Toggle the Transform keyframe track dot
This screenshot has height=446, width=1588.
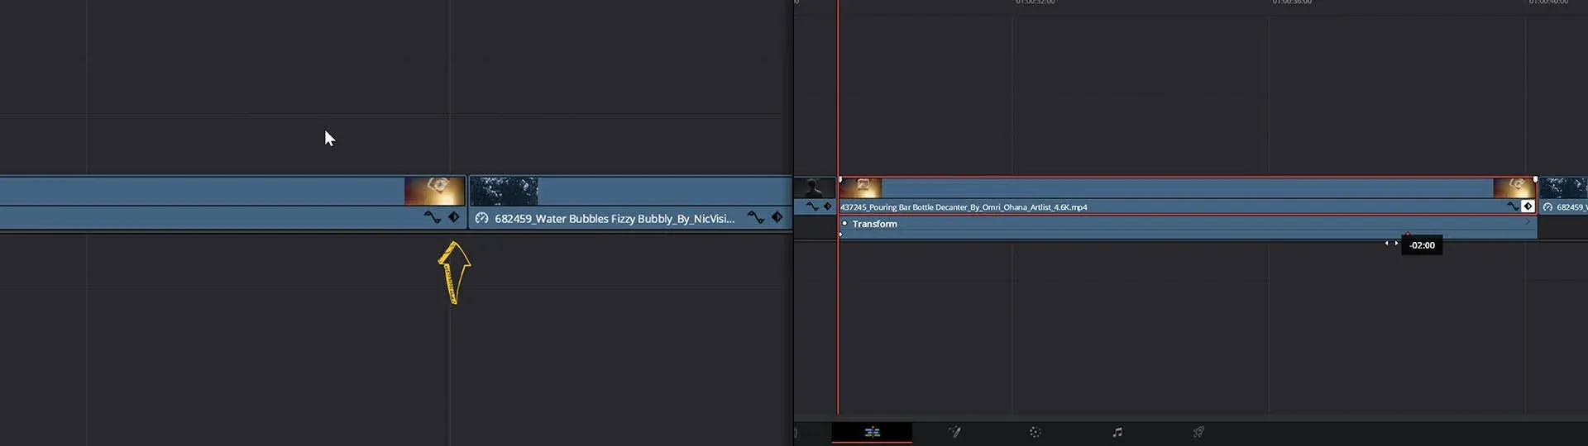(x=844, y=224)
